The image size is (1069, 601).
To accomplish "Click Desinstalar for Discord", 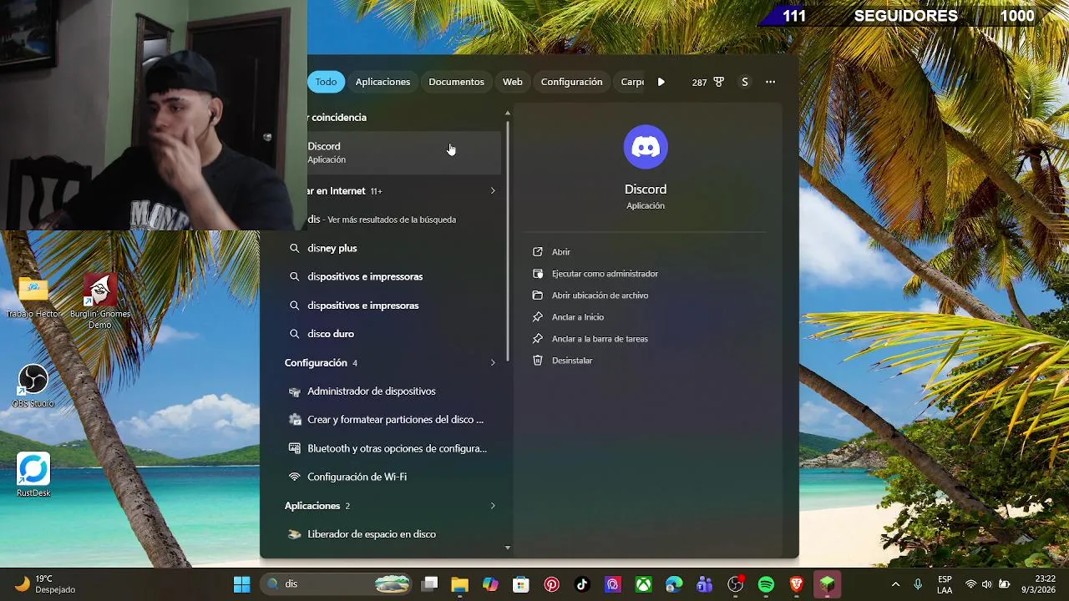I will (572, 361).
